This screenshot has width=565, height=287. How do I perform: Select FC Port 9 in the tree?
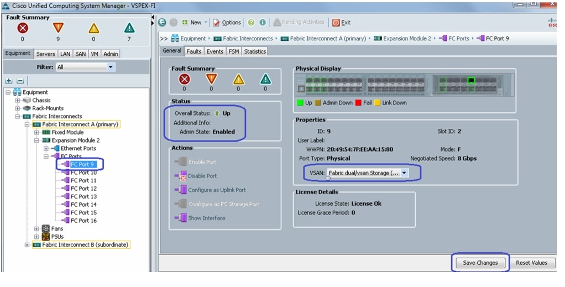pos(82,164)
